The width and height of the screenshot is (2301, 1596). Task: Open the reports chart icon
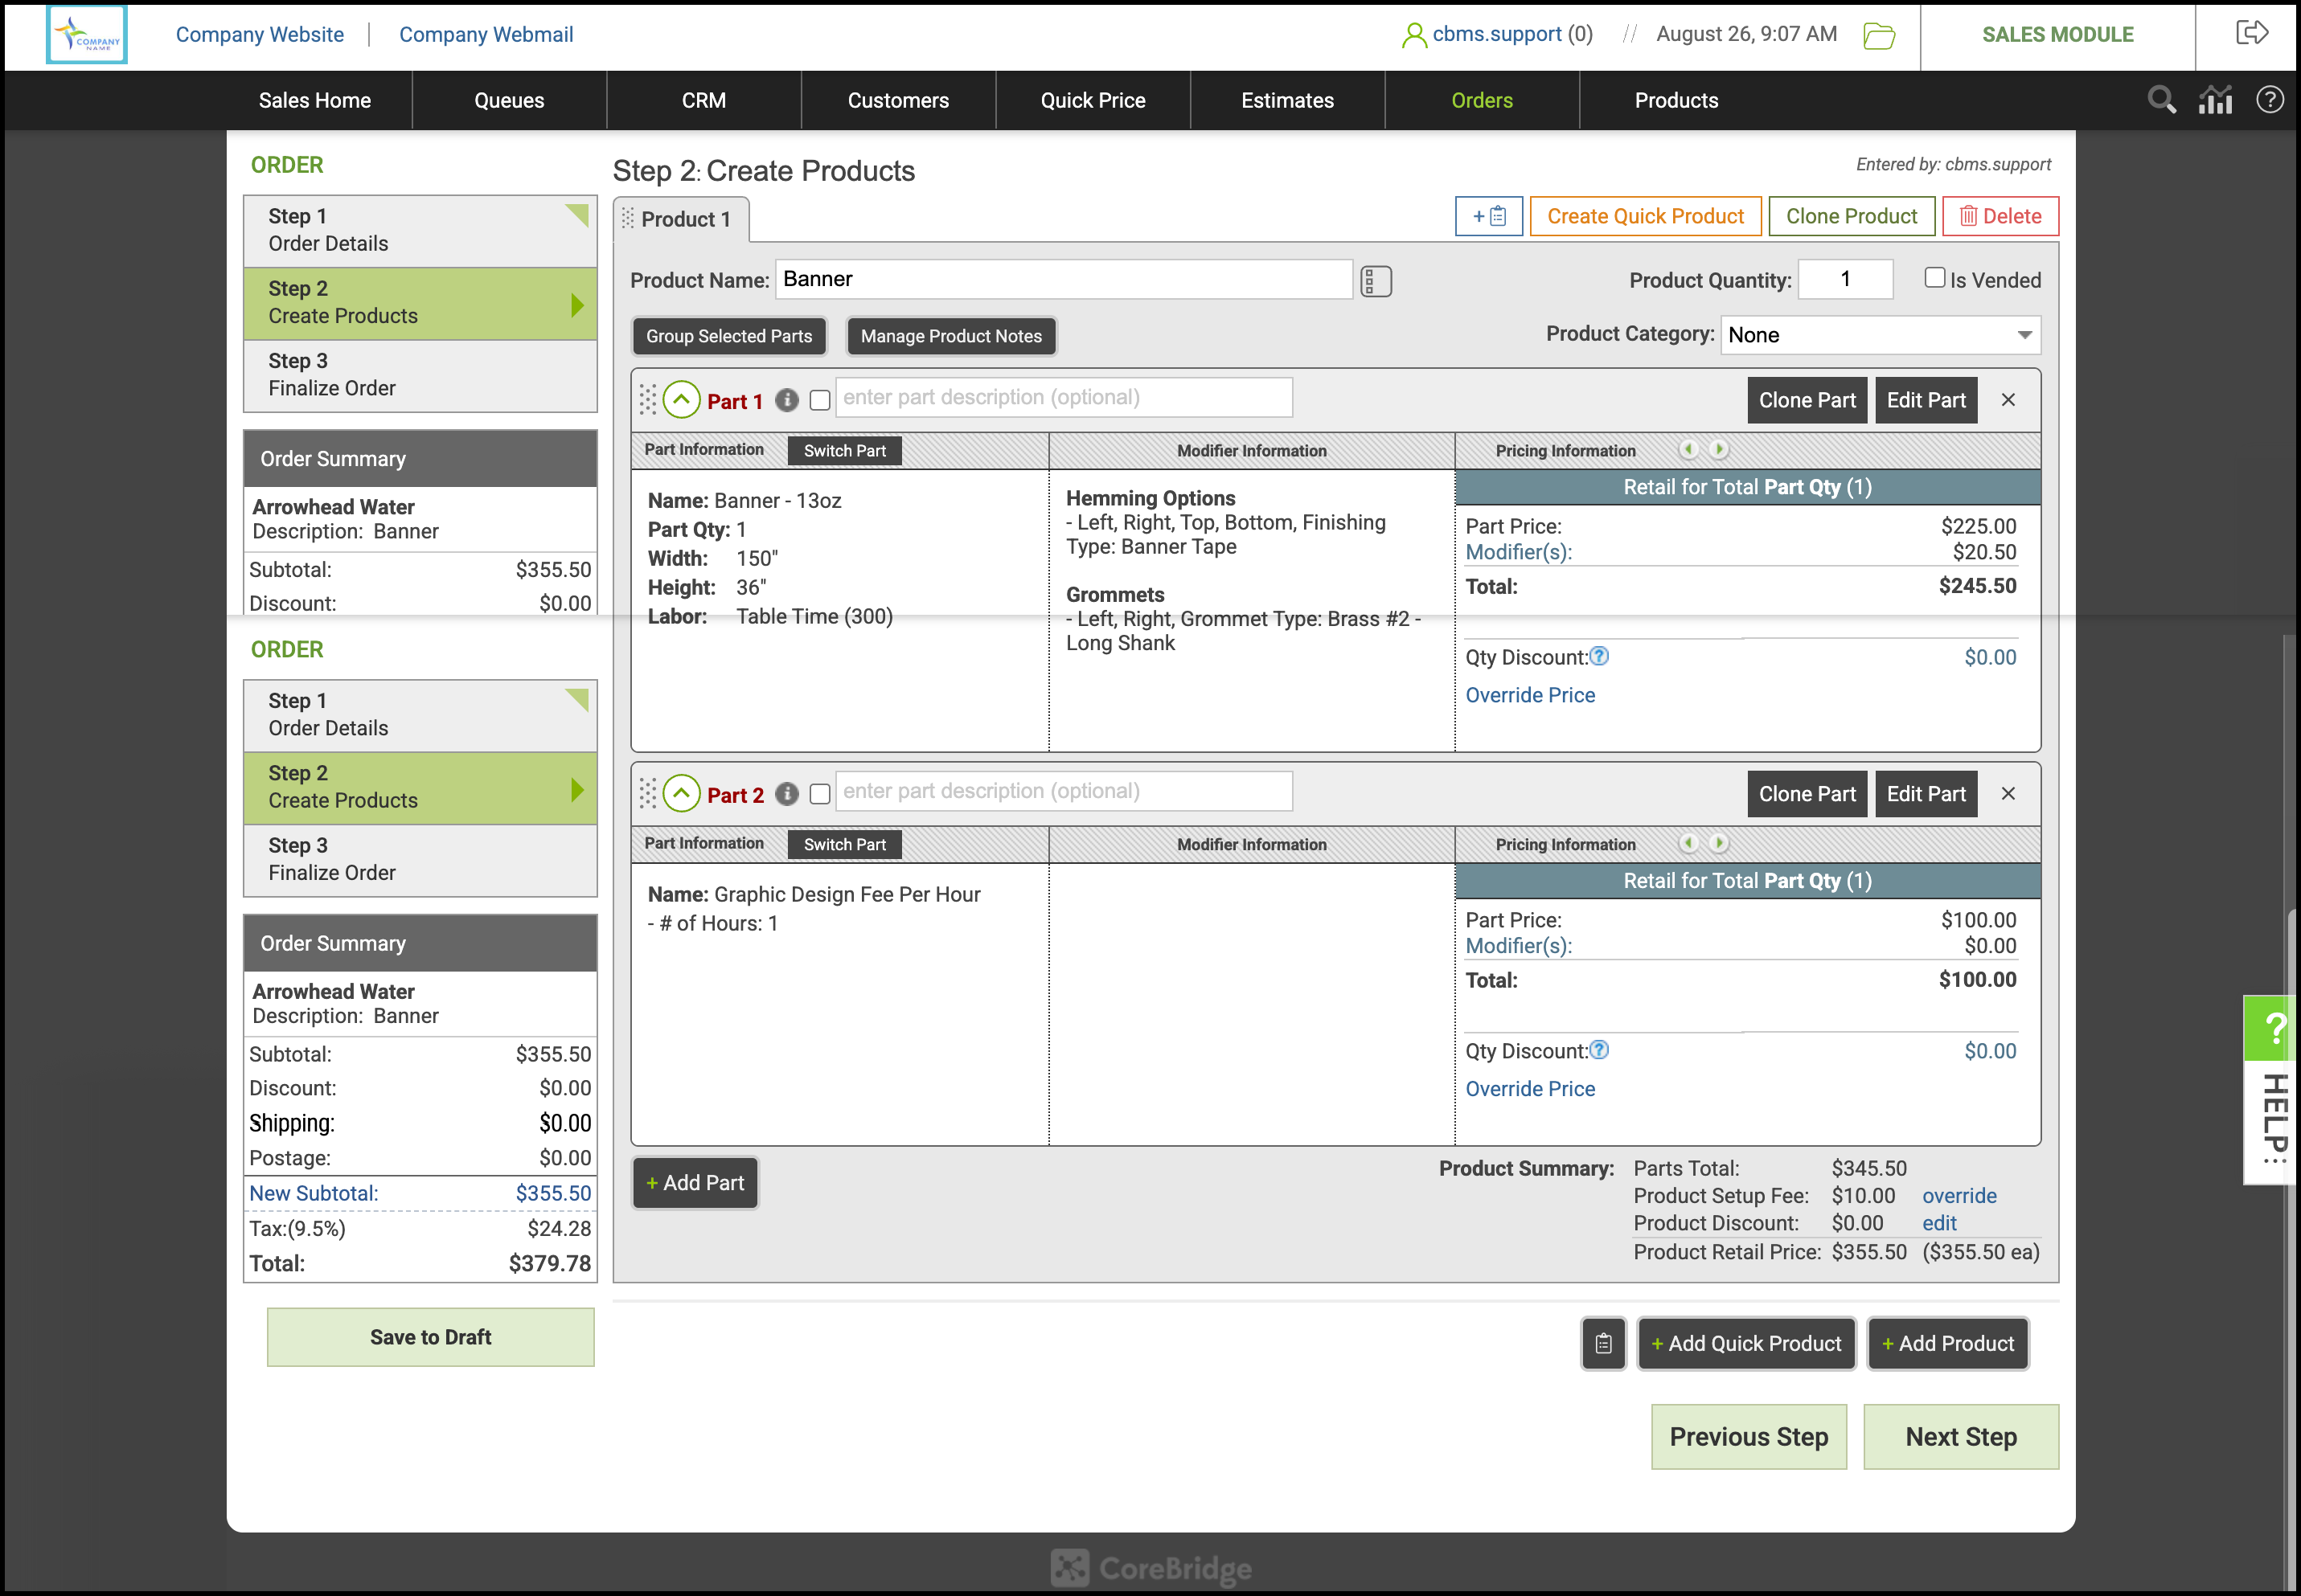tap(2215, 100)
